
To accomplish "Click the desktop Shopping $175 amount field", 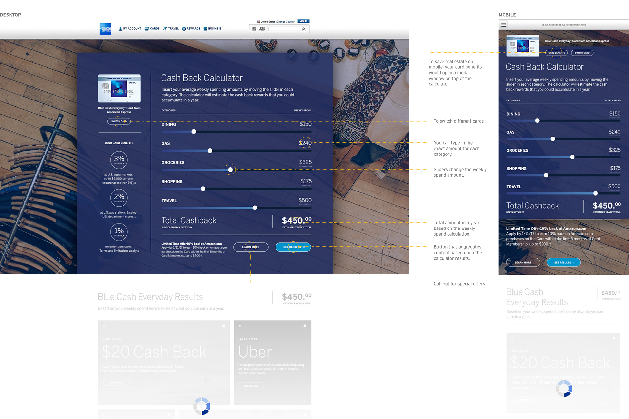I will pyautogui.click(x=306, y=181).
